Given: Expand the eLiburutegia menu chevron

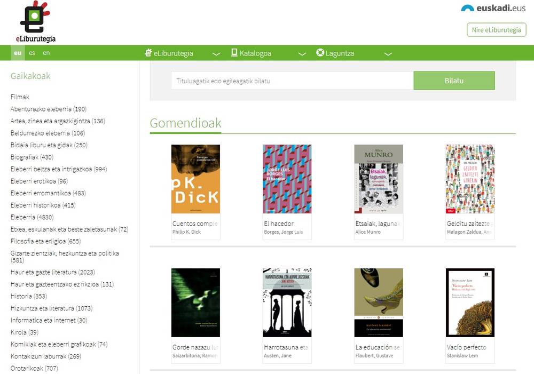Looking at the screenshot, I should tap(216, 54).
